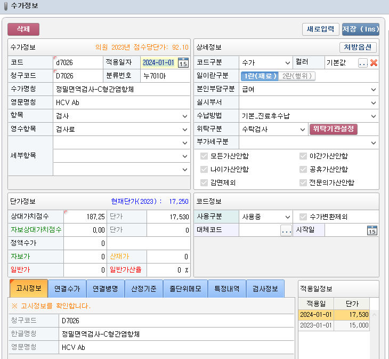Click the 저장 (Ins) button
The image size is (389, 359).
(360, 29)
